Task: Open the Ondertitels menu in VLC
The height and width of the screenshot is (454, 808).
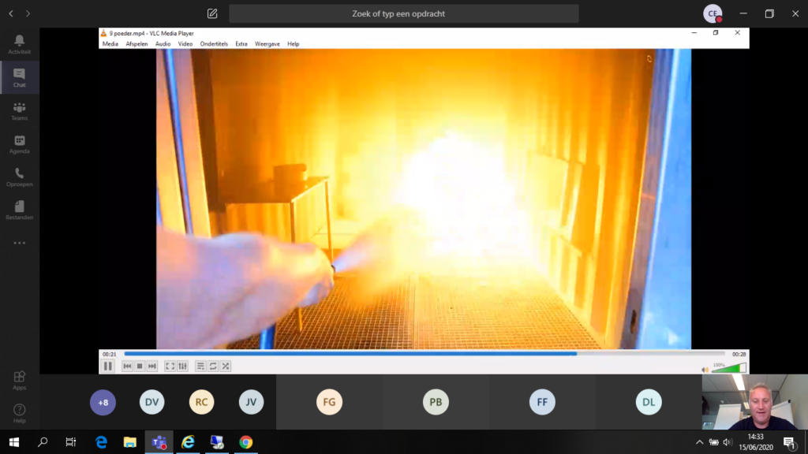Action: pos(213,44)
